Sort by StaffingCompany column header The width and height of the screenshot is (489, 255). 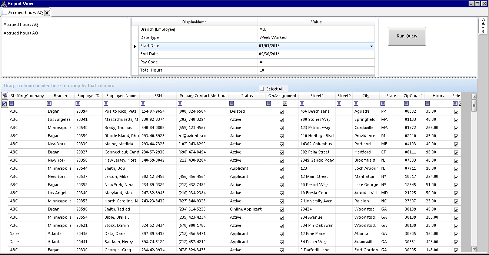[x=27, y=96]
